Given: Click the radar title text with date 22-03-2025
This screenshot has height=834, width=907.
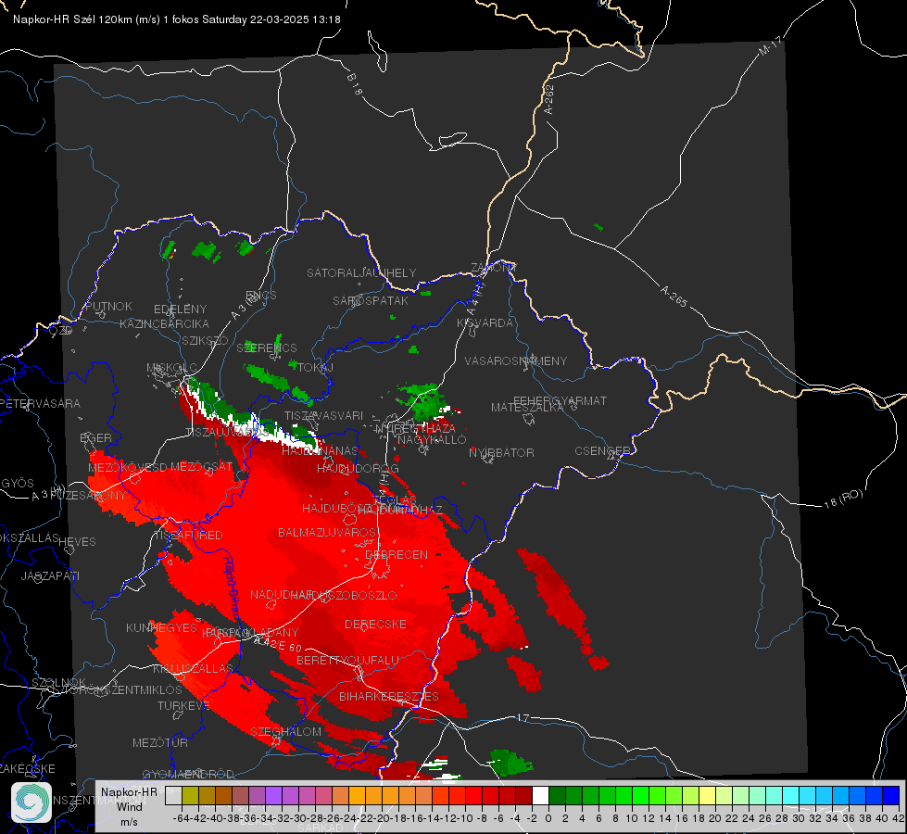Looking at the screenshot, I should tap(177, 19).
